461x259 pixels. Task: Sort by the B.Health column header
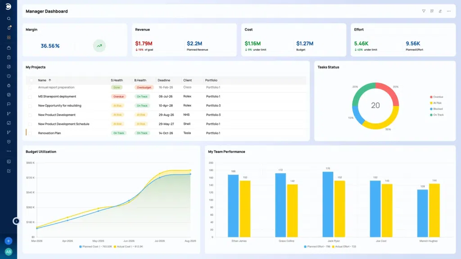point(140,80)
